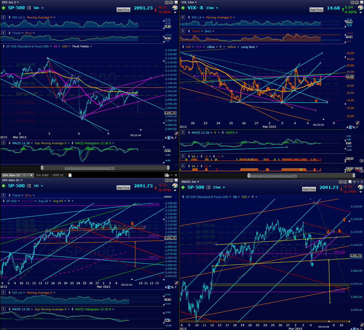
Task: Open INDEX 5m window title menu
Action: pos(190,182)
